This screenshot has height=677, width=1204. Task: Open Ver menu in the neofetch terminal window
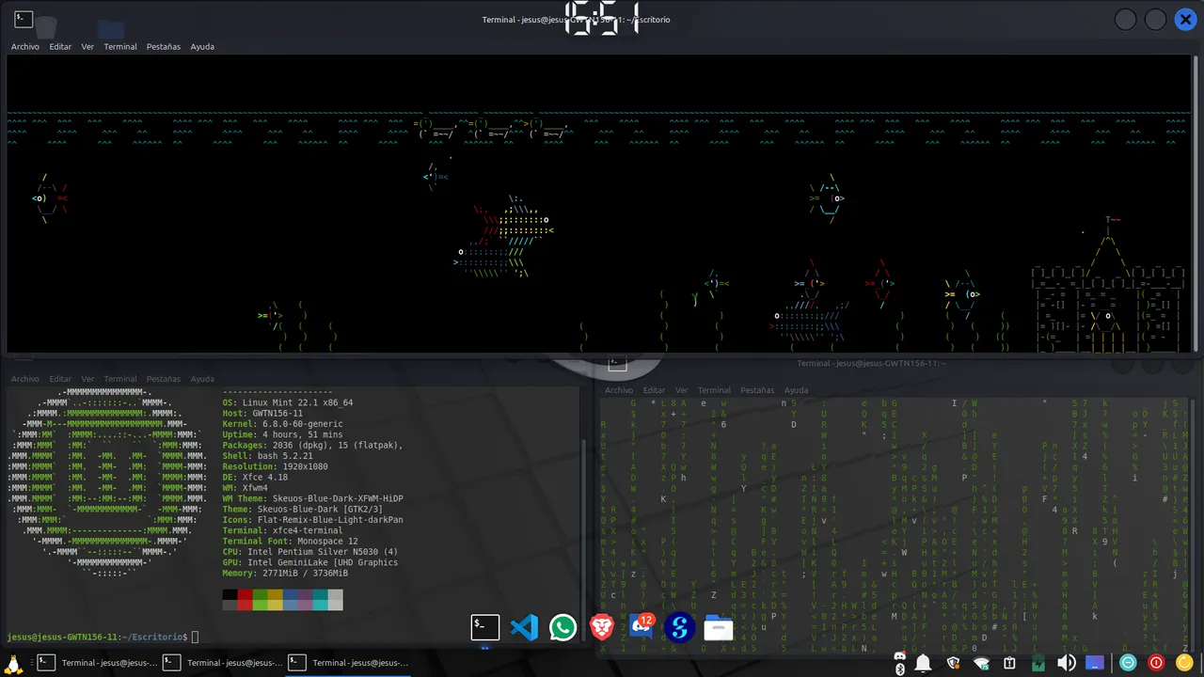(87, 379)
